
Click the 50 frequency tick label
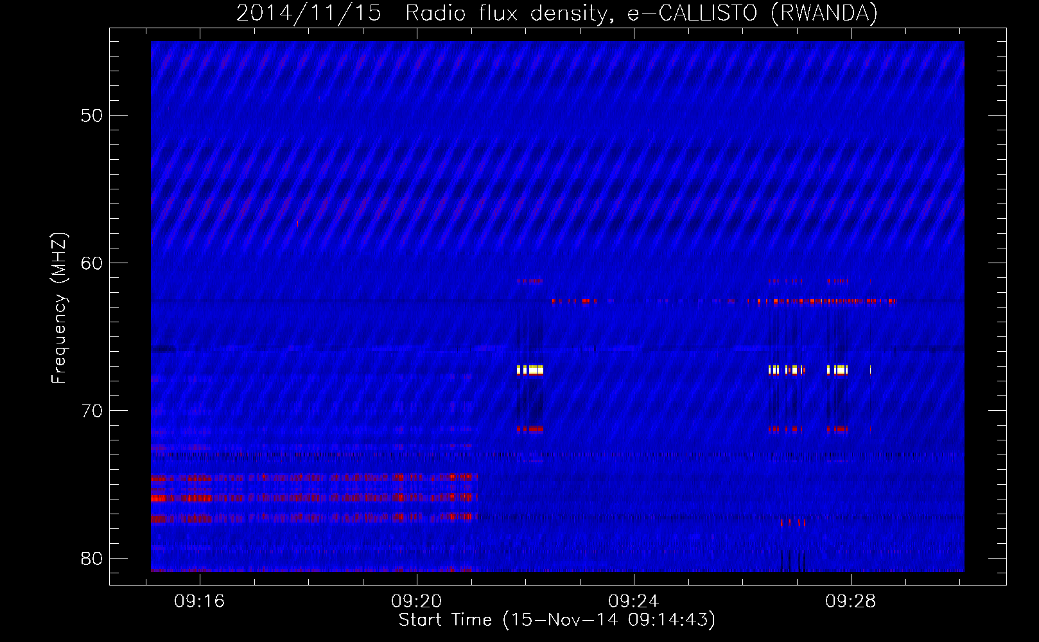point(92,116)
